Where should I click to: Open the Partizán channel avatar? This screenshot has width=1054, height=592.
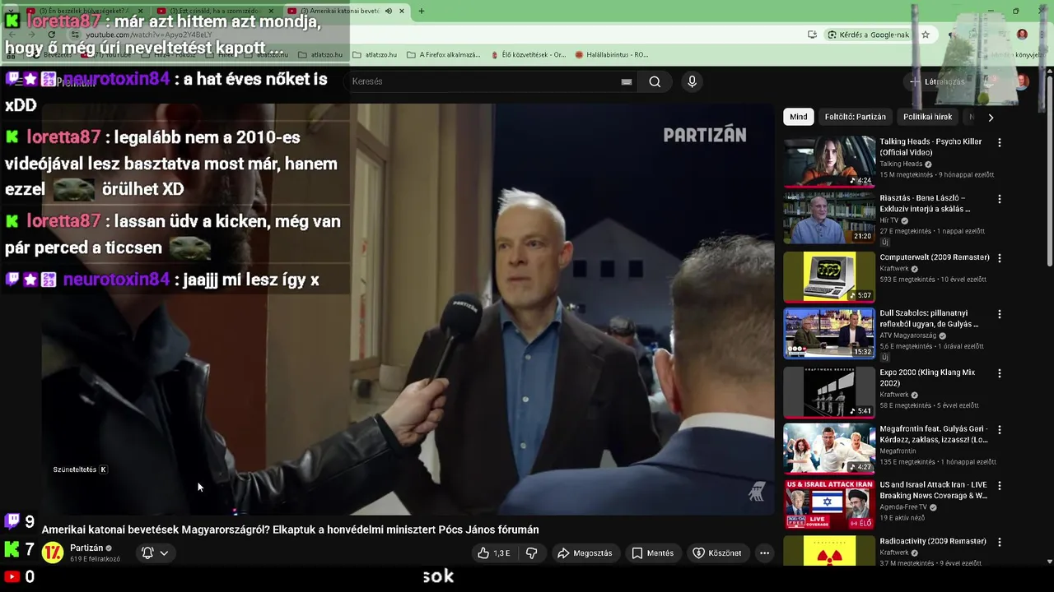(x=53, y=553)
